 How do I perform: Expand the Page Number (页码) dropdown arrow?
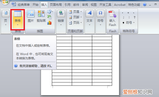[x=81, y=23]
